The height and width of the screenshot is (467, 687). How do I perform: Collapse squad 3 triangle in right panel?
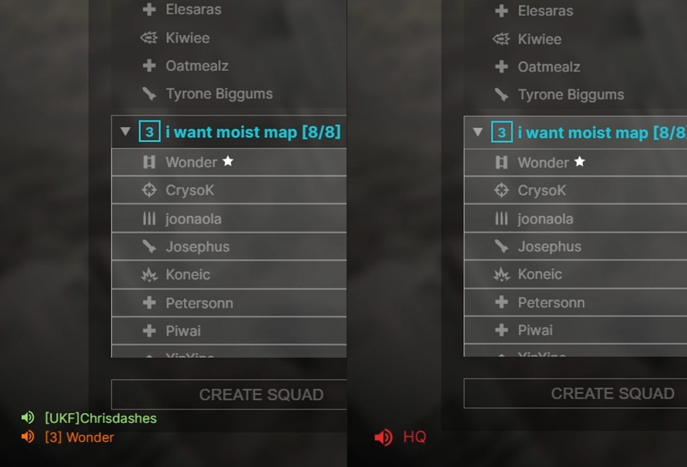[x=478, y=132]
